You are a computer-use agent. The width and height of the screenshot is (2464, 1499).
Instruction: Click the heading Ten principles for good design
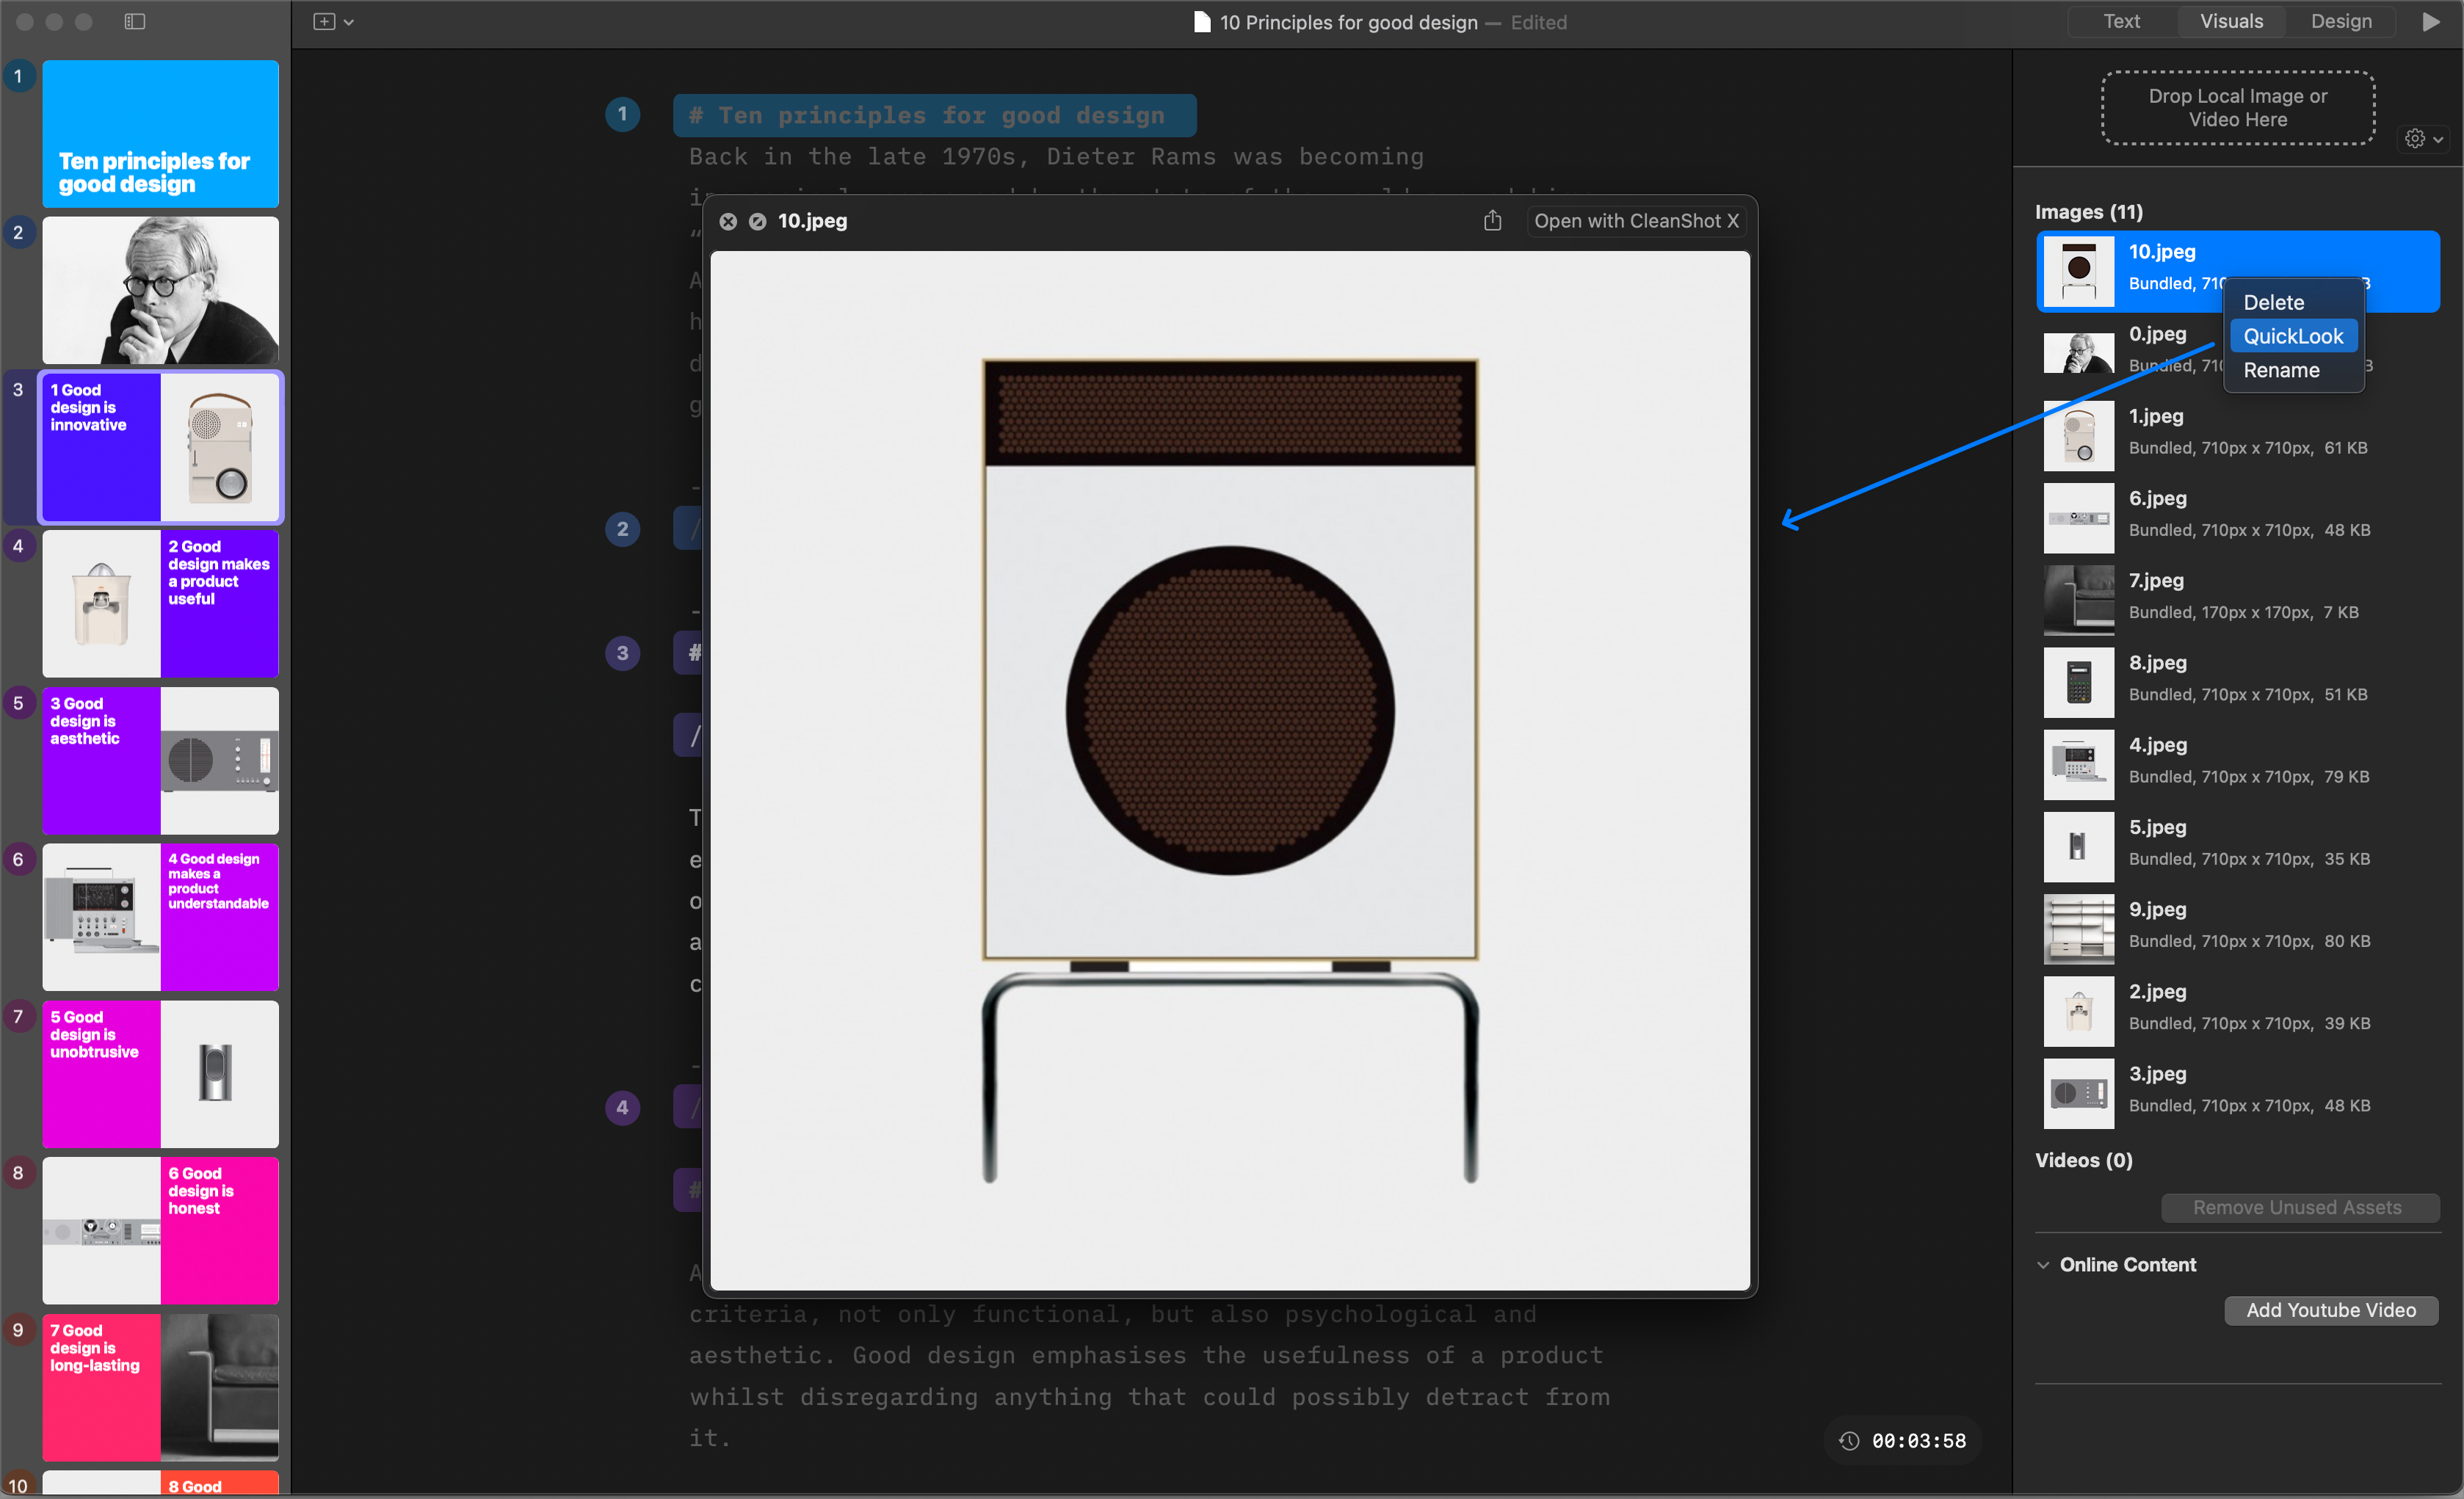pos(934,115)
